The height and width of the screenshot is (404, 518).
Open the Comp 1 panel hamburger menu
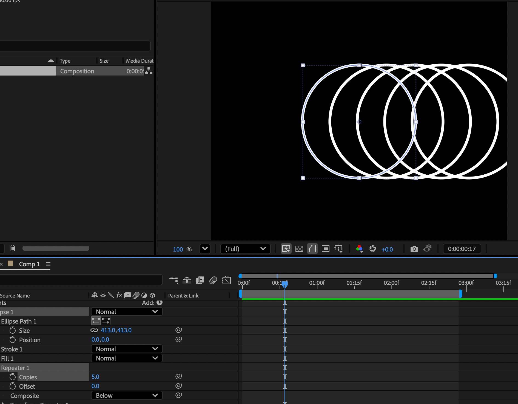click(48, 264)
